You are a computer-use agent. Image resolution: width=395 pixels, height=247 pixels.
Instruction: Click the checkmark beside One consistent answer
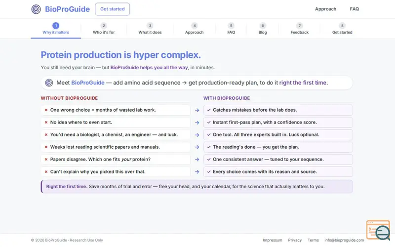pyautogui.click(x=209, y=160)
